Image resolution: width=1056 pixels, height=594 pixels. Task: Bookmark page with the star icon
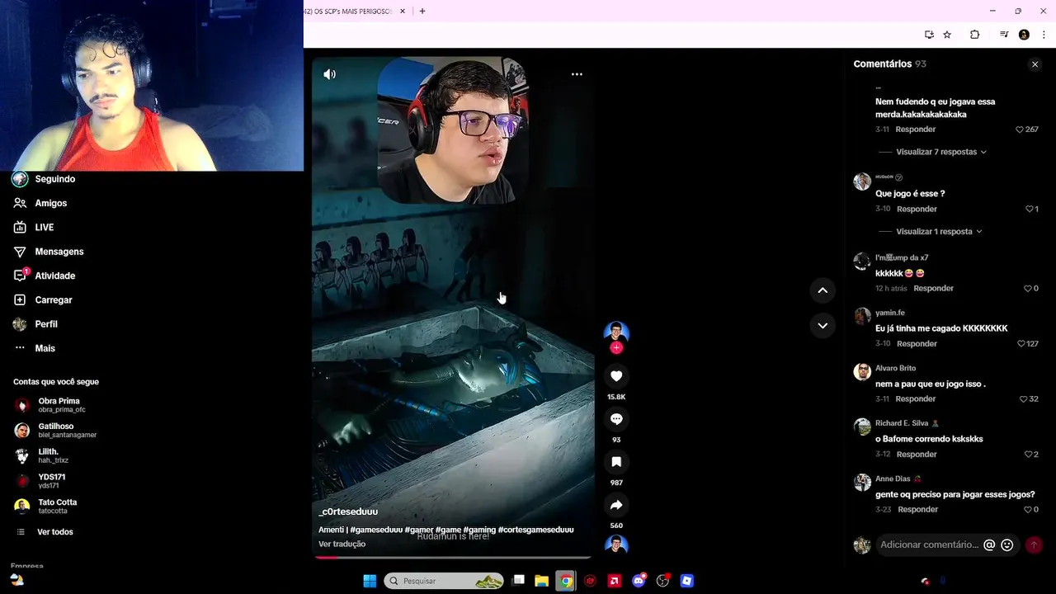[947, 35]
